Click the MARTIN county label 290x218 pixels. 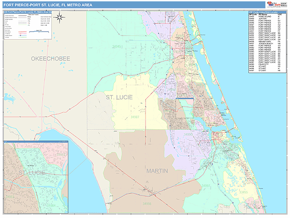157,171
